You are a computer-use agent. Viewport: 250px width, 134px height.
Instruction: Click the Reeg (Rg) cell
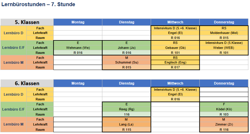(126, 109)
